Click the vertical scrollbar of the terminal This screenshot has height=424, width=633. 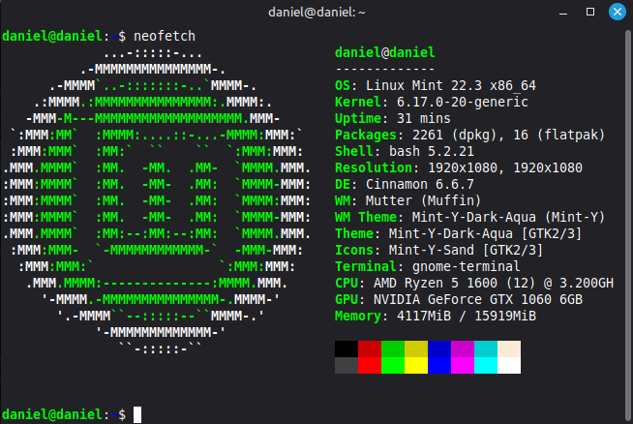628,227
